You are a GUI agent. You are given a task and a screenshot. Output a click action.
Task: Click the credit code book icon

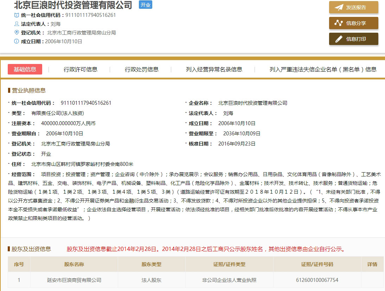tap(17, 15)
